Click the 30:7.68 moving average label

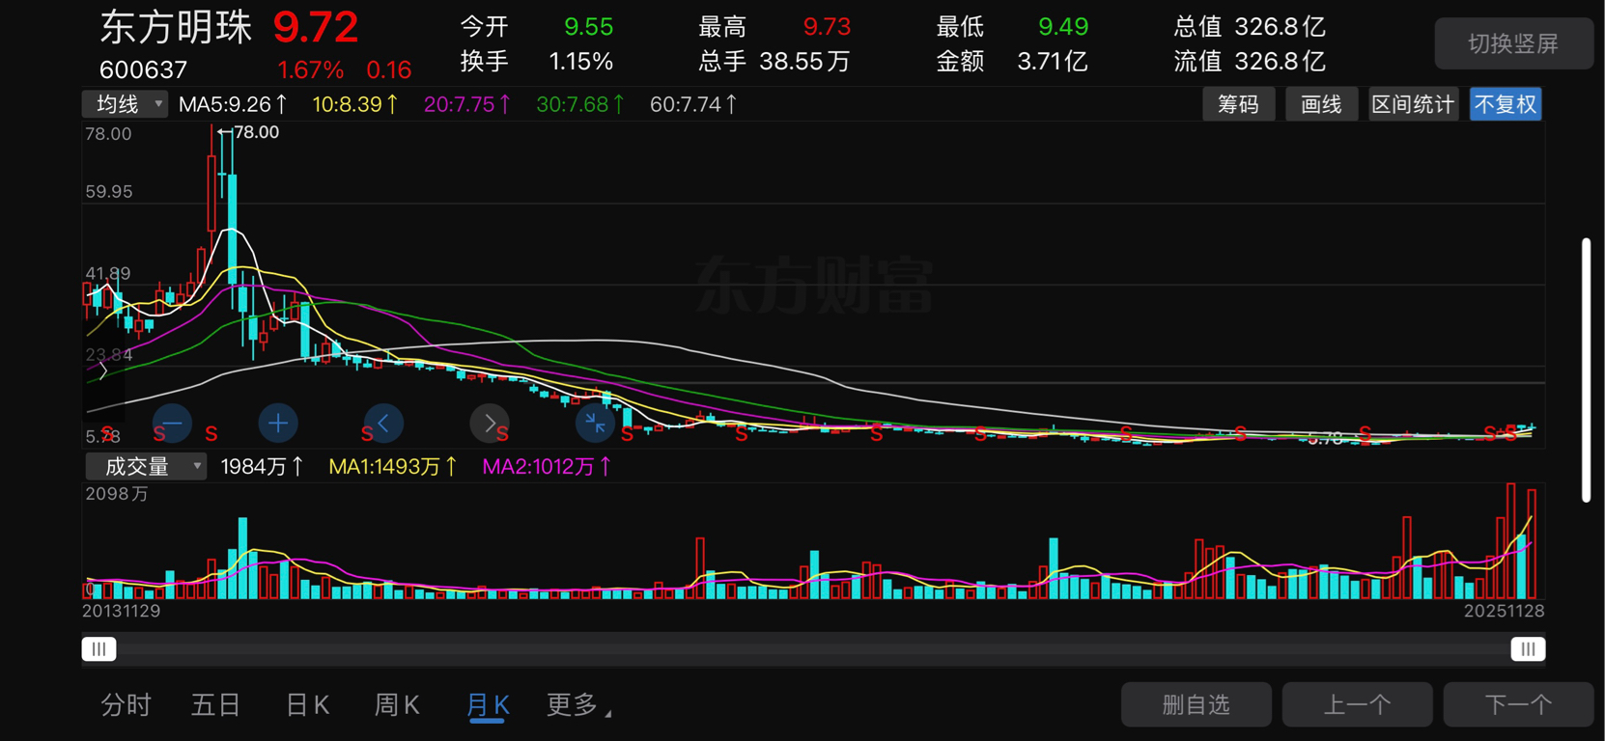pos(579,104)
